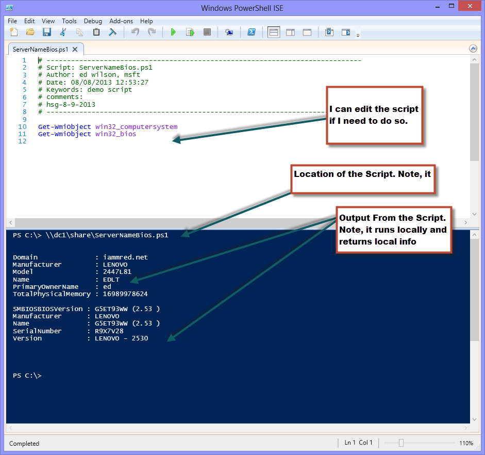Image resolution: width=485 pixels, height=455 pixels.
Task: Show Command Add-on pane icon
Action: [346, 32]
